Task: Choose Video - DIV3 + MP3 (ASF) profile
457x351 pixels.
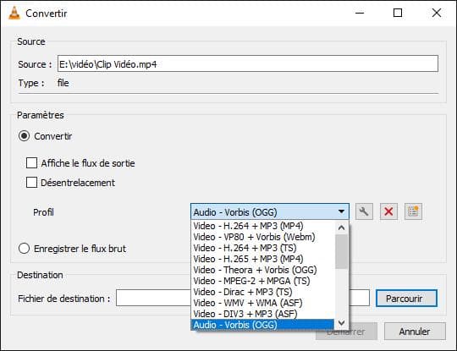Action: [x=262, y=315]
